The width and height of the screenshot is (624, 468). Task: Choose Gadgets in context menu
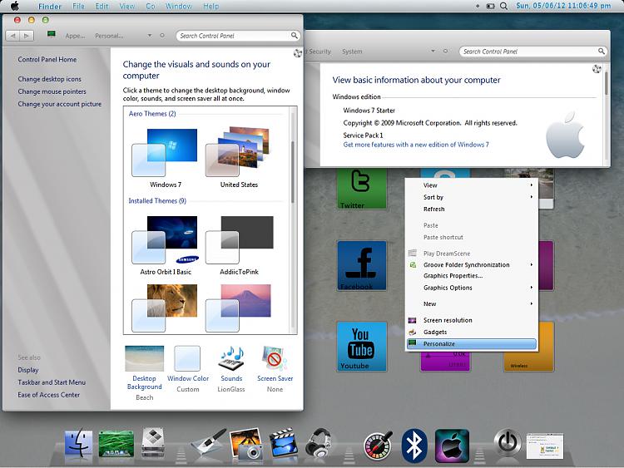point(473,332)
